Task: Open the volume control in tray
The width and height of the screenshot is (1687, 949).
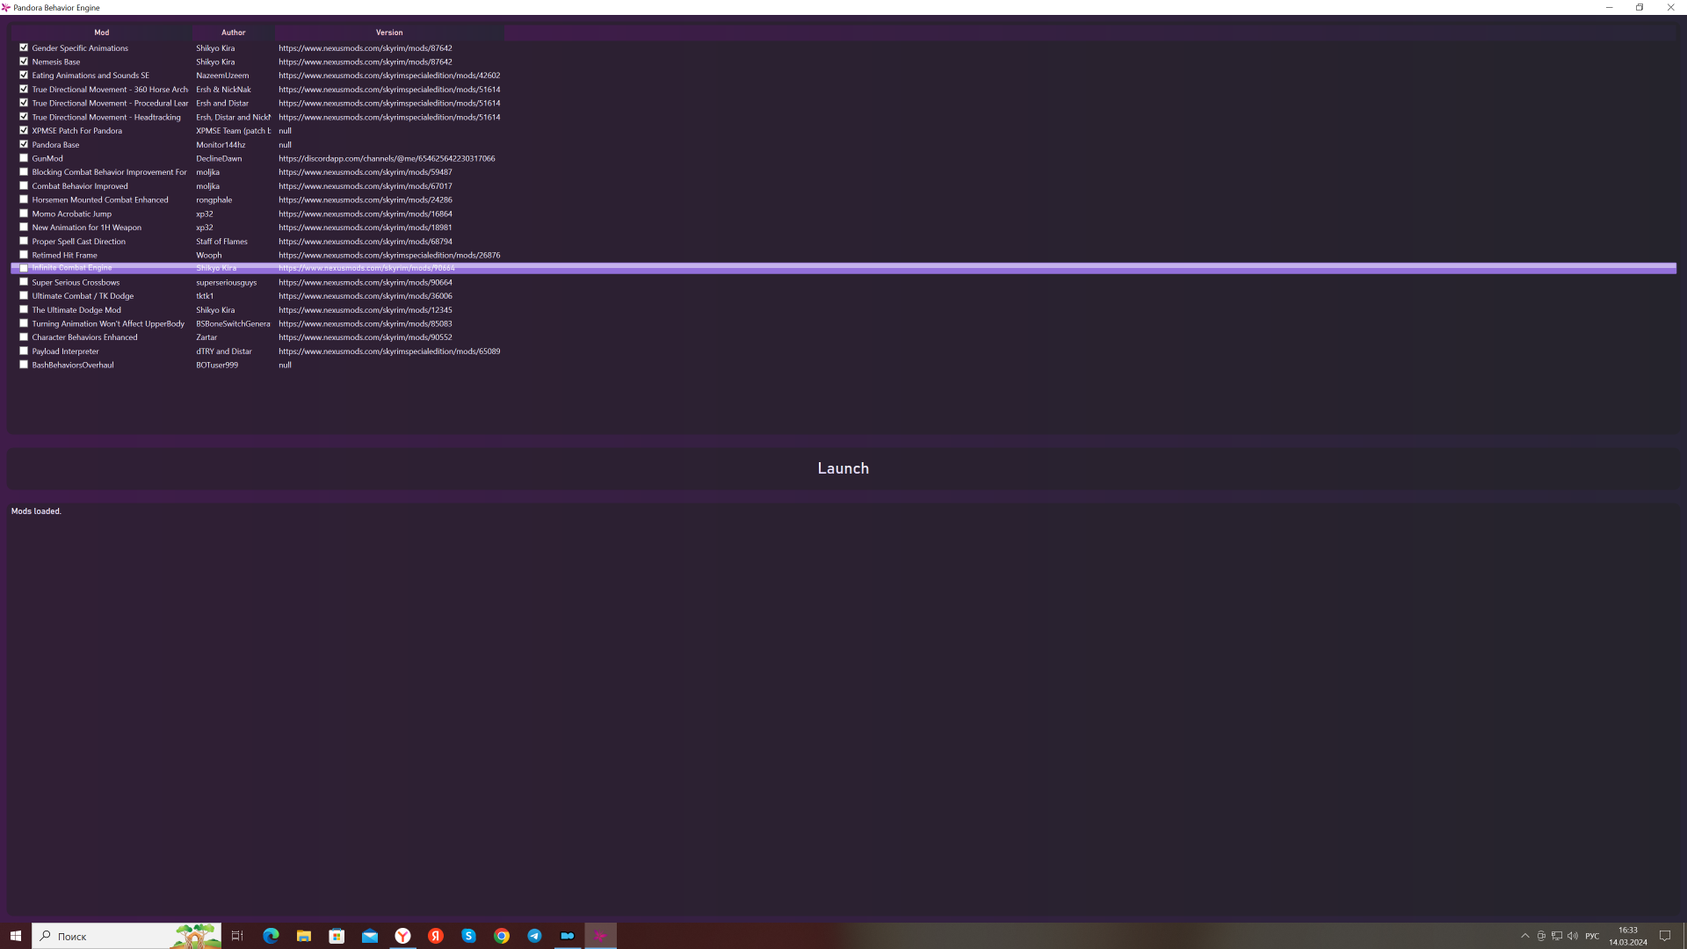Action: (x=1572, y=936)
